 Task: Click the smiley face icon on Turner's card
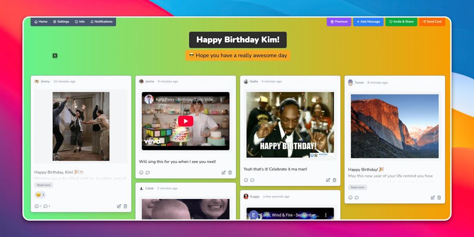(350, 198)
